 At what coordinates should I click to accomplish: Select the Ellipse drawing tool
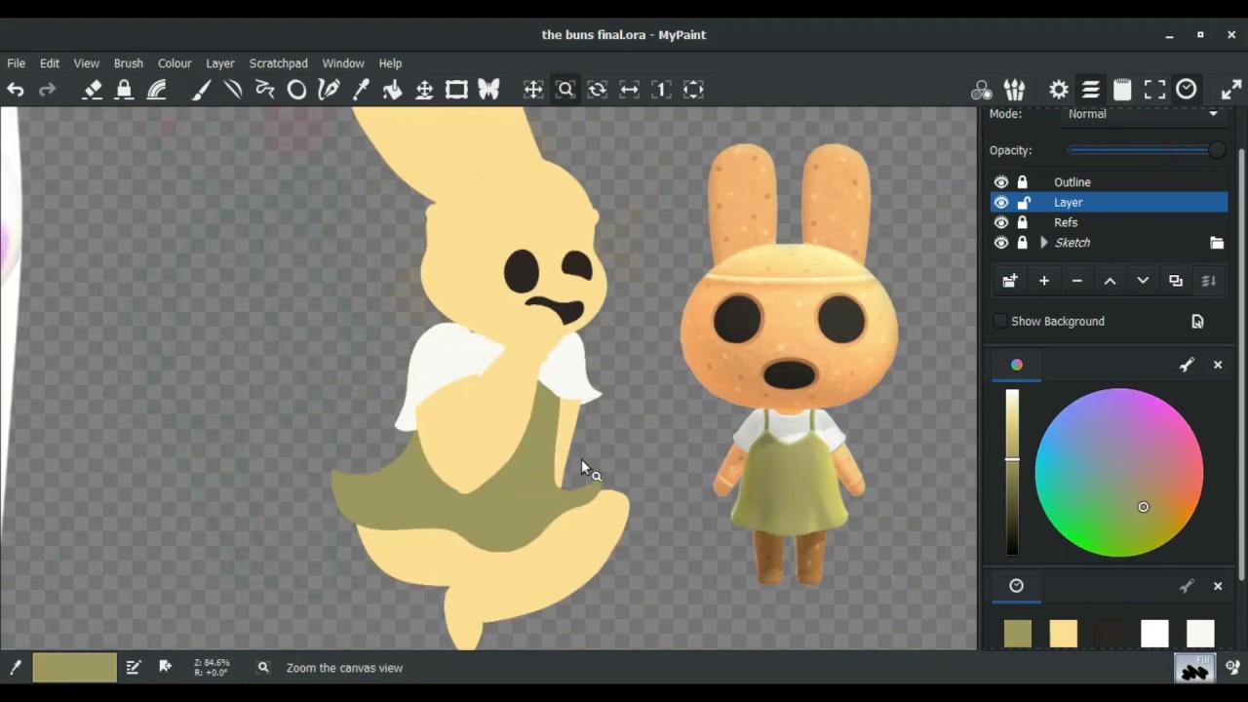click(296, 90)
